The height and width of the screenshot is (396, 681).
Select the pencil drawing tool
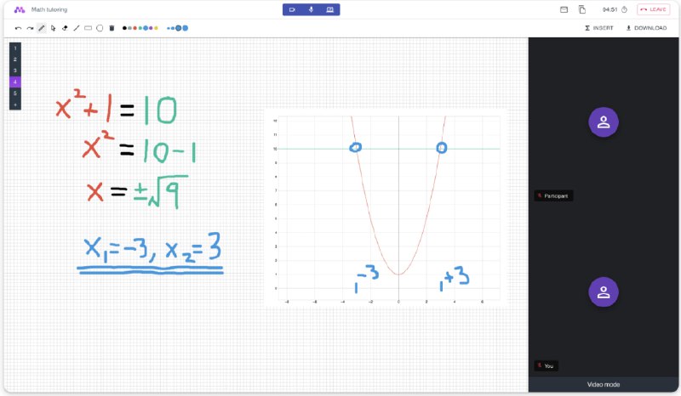click(42, 28)
